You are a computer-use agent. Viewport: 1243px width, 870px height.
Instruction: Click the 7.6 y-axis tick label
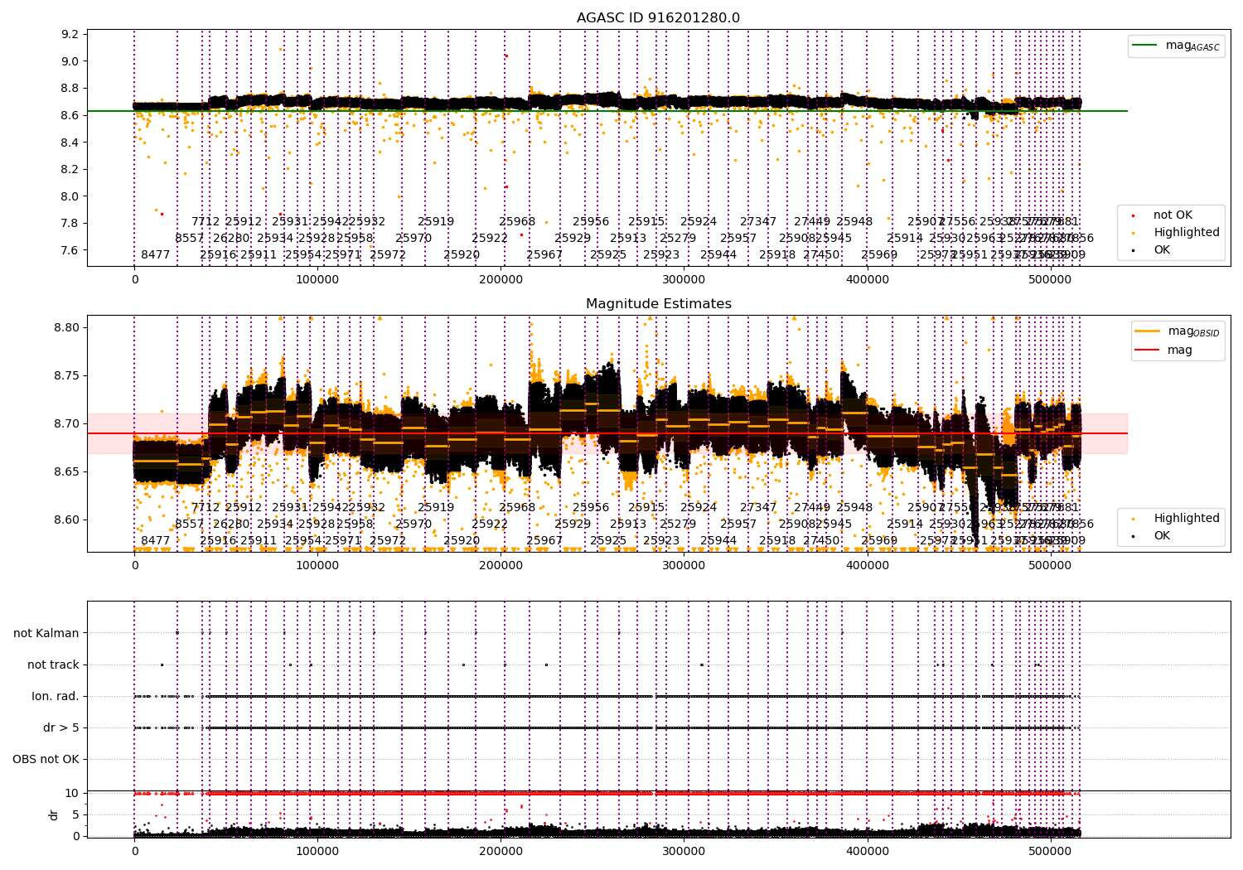[x=70, y=251]
